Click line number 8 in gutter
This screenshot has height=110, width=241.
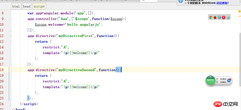2,13
